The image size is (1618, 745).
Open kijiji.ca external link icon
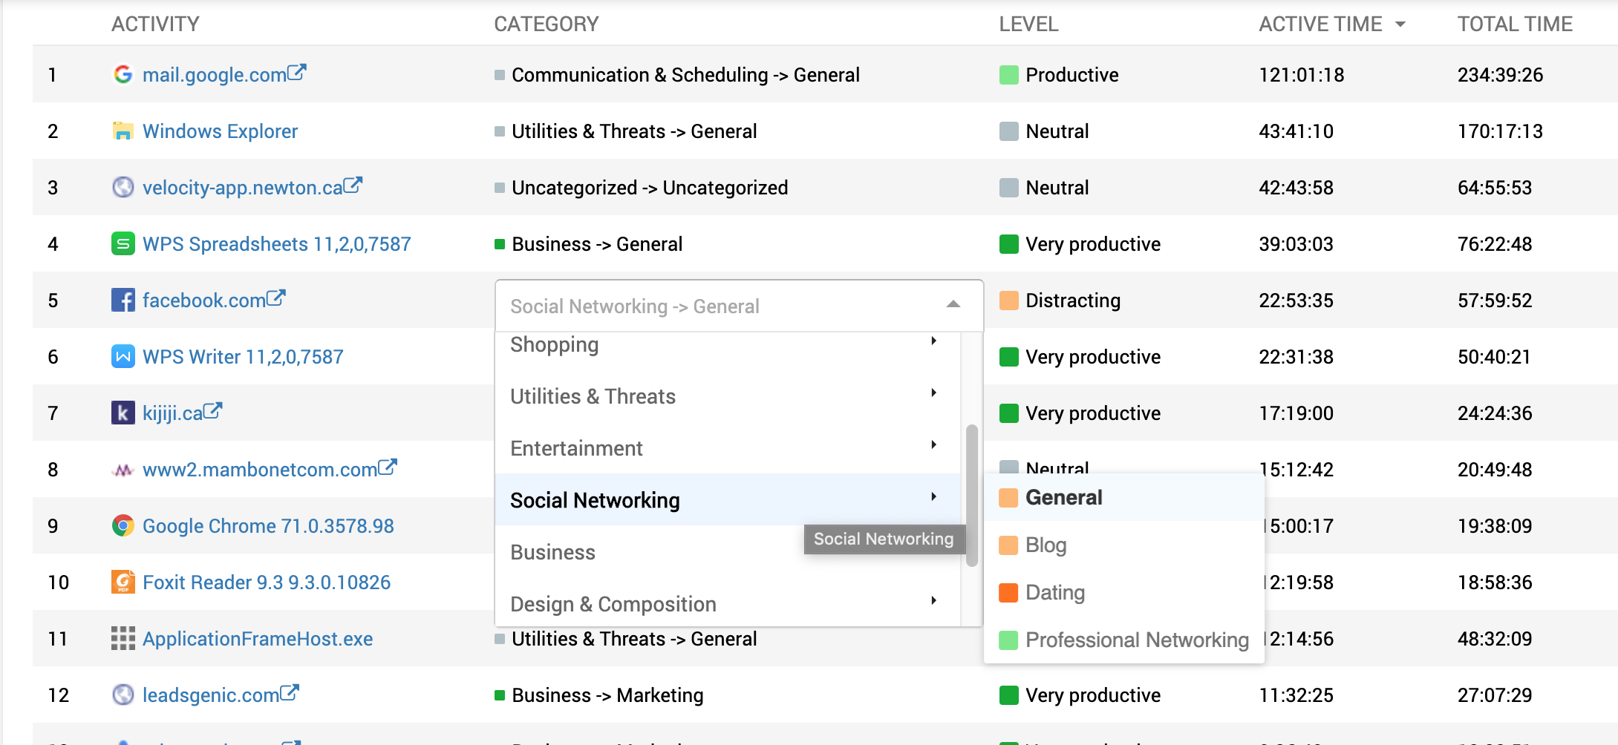coord(213,411)
